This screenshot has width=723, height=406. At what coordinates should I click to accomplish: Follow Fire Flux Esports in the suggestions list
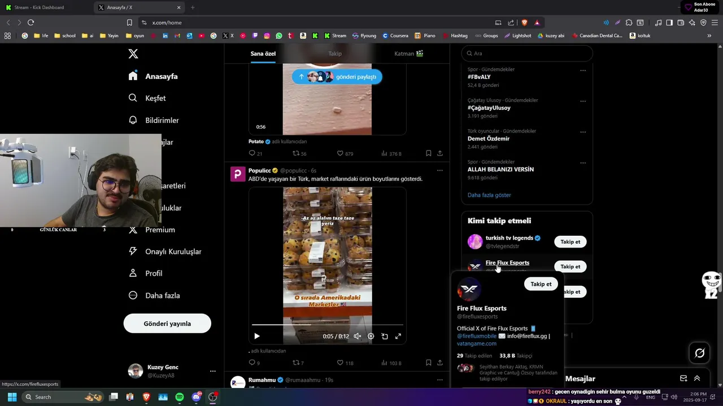pyautogui.click(x=570, y=267)
